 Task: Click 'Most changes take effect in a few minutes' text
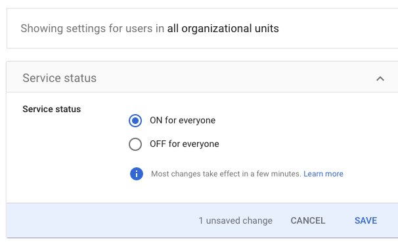(x=226, y=174)
